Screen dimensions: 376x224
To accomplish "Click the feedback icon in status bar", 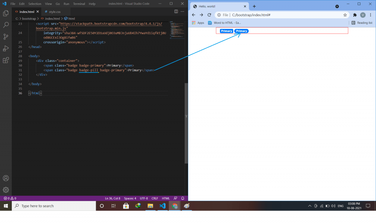I will (176, 198).
